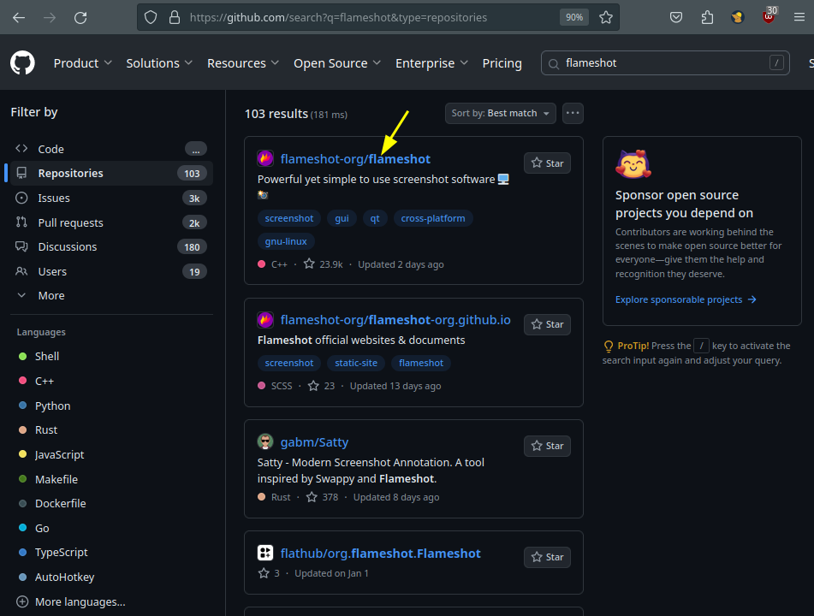Star the flameshot-org.github.io repository

(x=547, y=324)
